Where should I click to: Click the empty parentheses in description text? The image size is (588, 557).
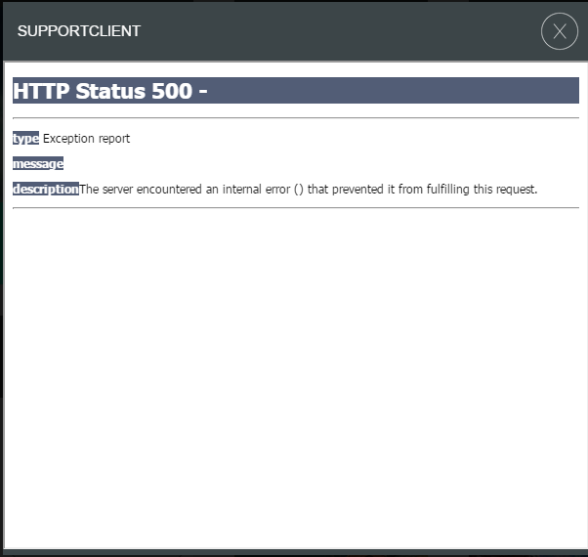(299, 190)
